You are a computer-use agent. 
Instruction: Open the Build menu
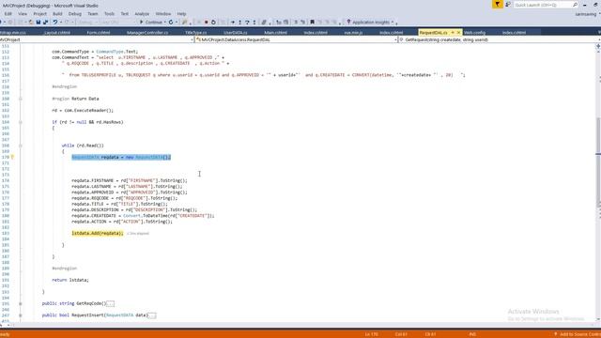(57, 14)
